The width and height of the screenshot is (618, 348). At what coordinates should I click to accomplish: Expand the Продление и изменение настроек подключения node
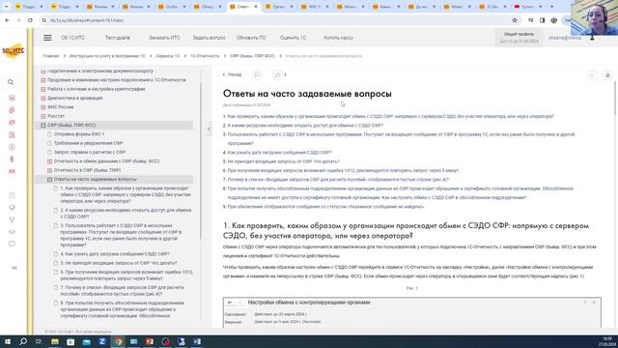click(42, 80)
